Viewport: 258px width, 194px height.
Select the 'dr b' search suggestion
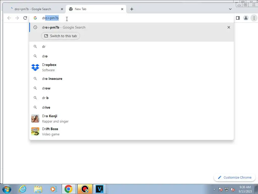click(x=132, y=98)
